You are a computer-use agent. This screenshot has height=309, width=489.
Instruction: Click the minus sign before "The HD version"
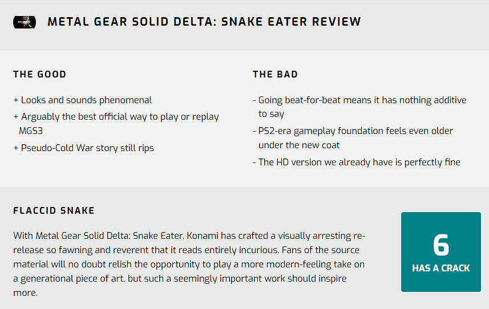point(254,162)
